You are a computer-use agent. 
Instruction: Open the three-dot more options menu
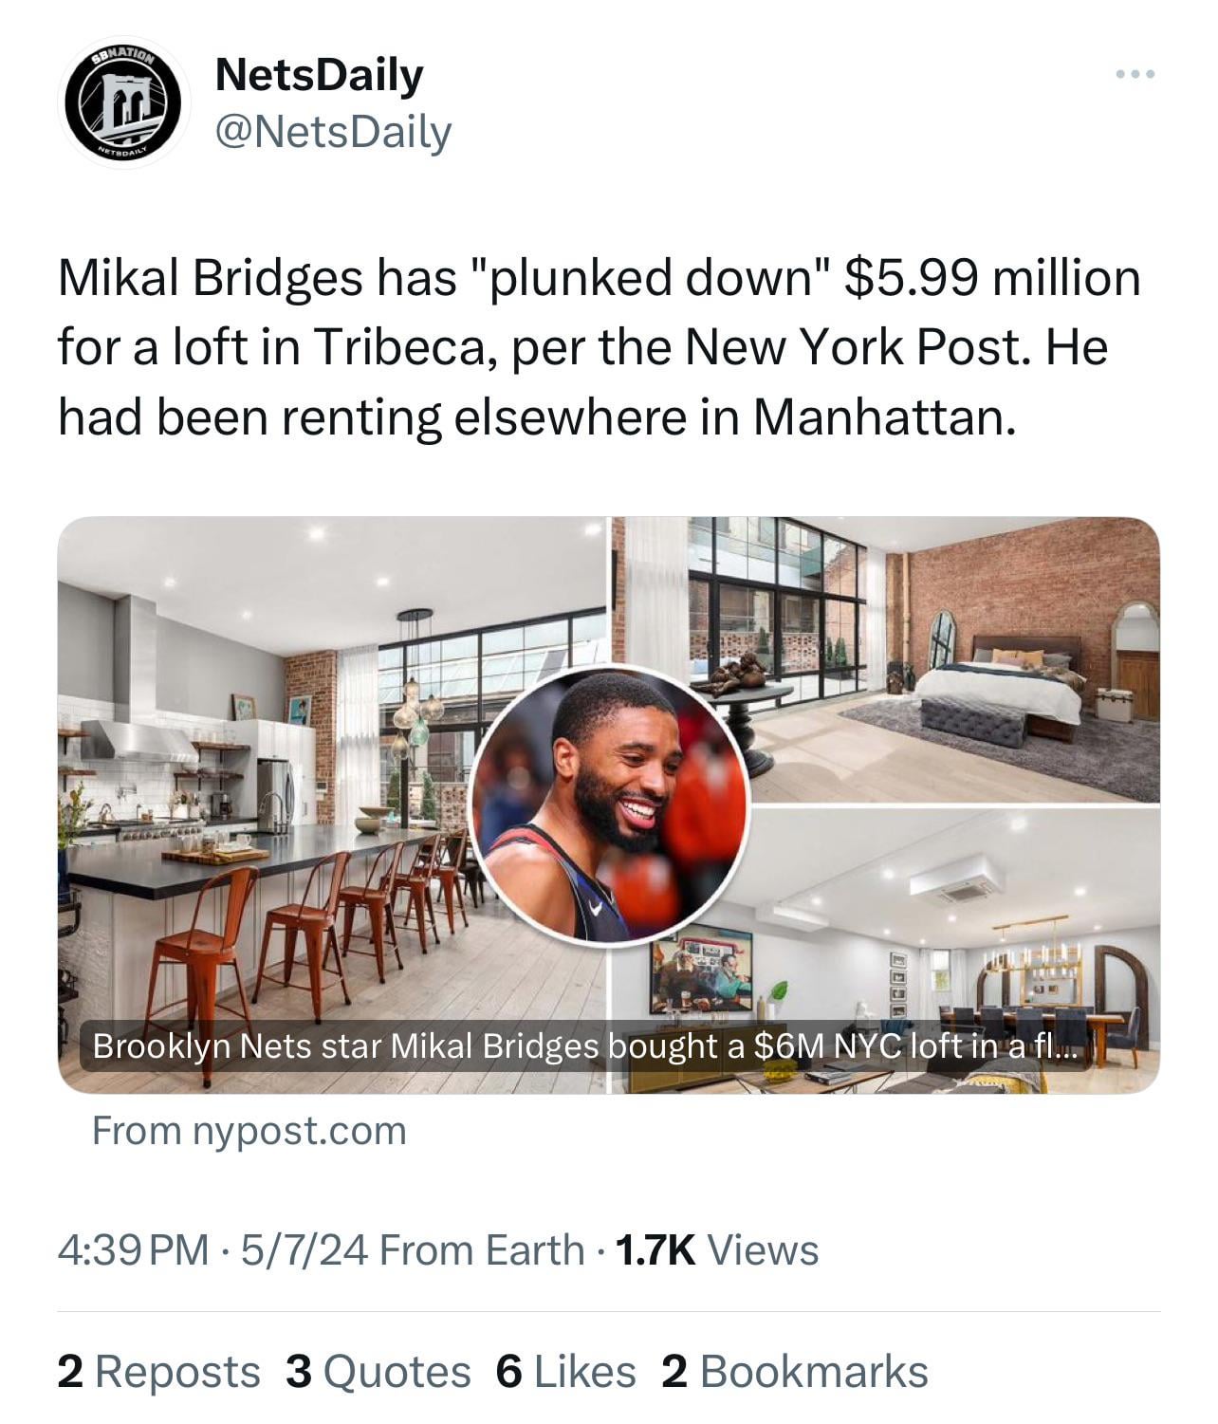[x=1135, y=74]
